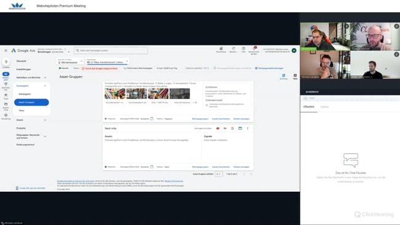Open the campaign selector dropdown
The width and height of the screenshot is (400, 225).
pyautogui.click(x=107, y=61)
